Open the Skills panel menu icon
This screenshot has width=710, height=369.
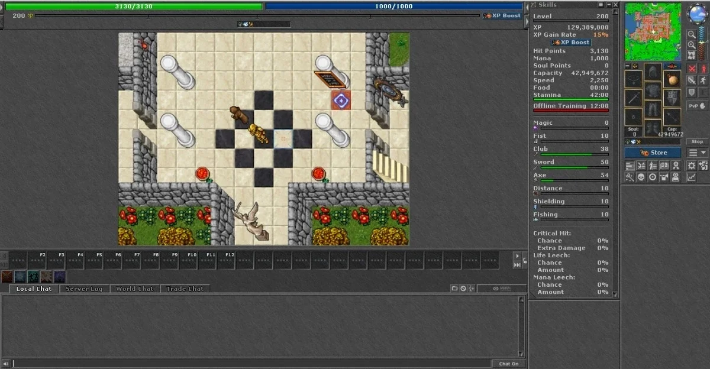pyautogui.click(x=601, y=5)
